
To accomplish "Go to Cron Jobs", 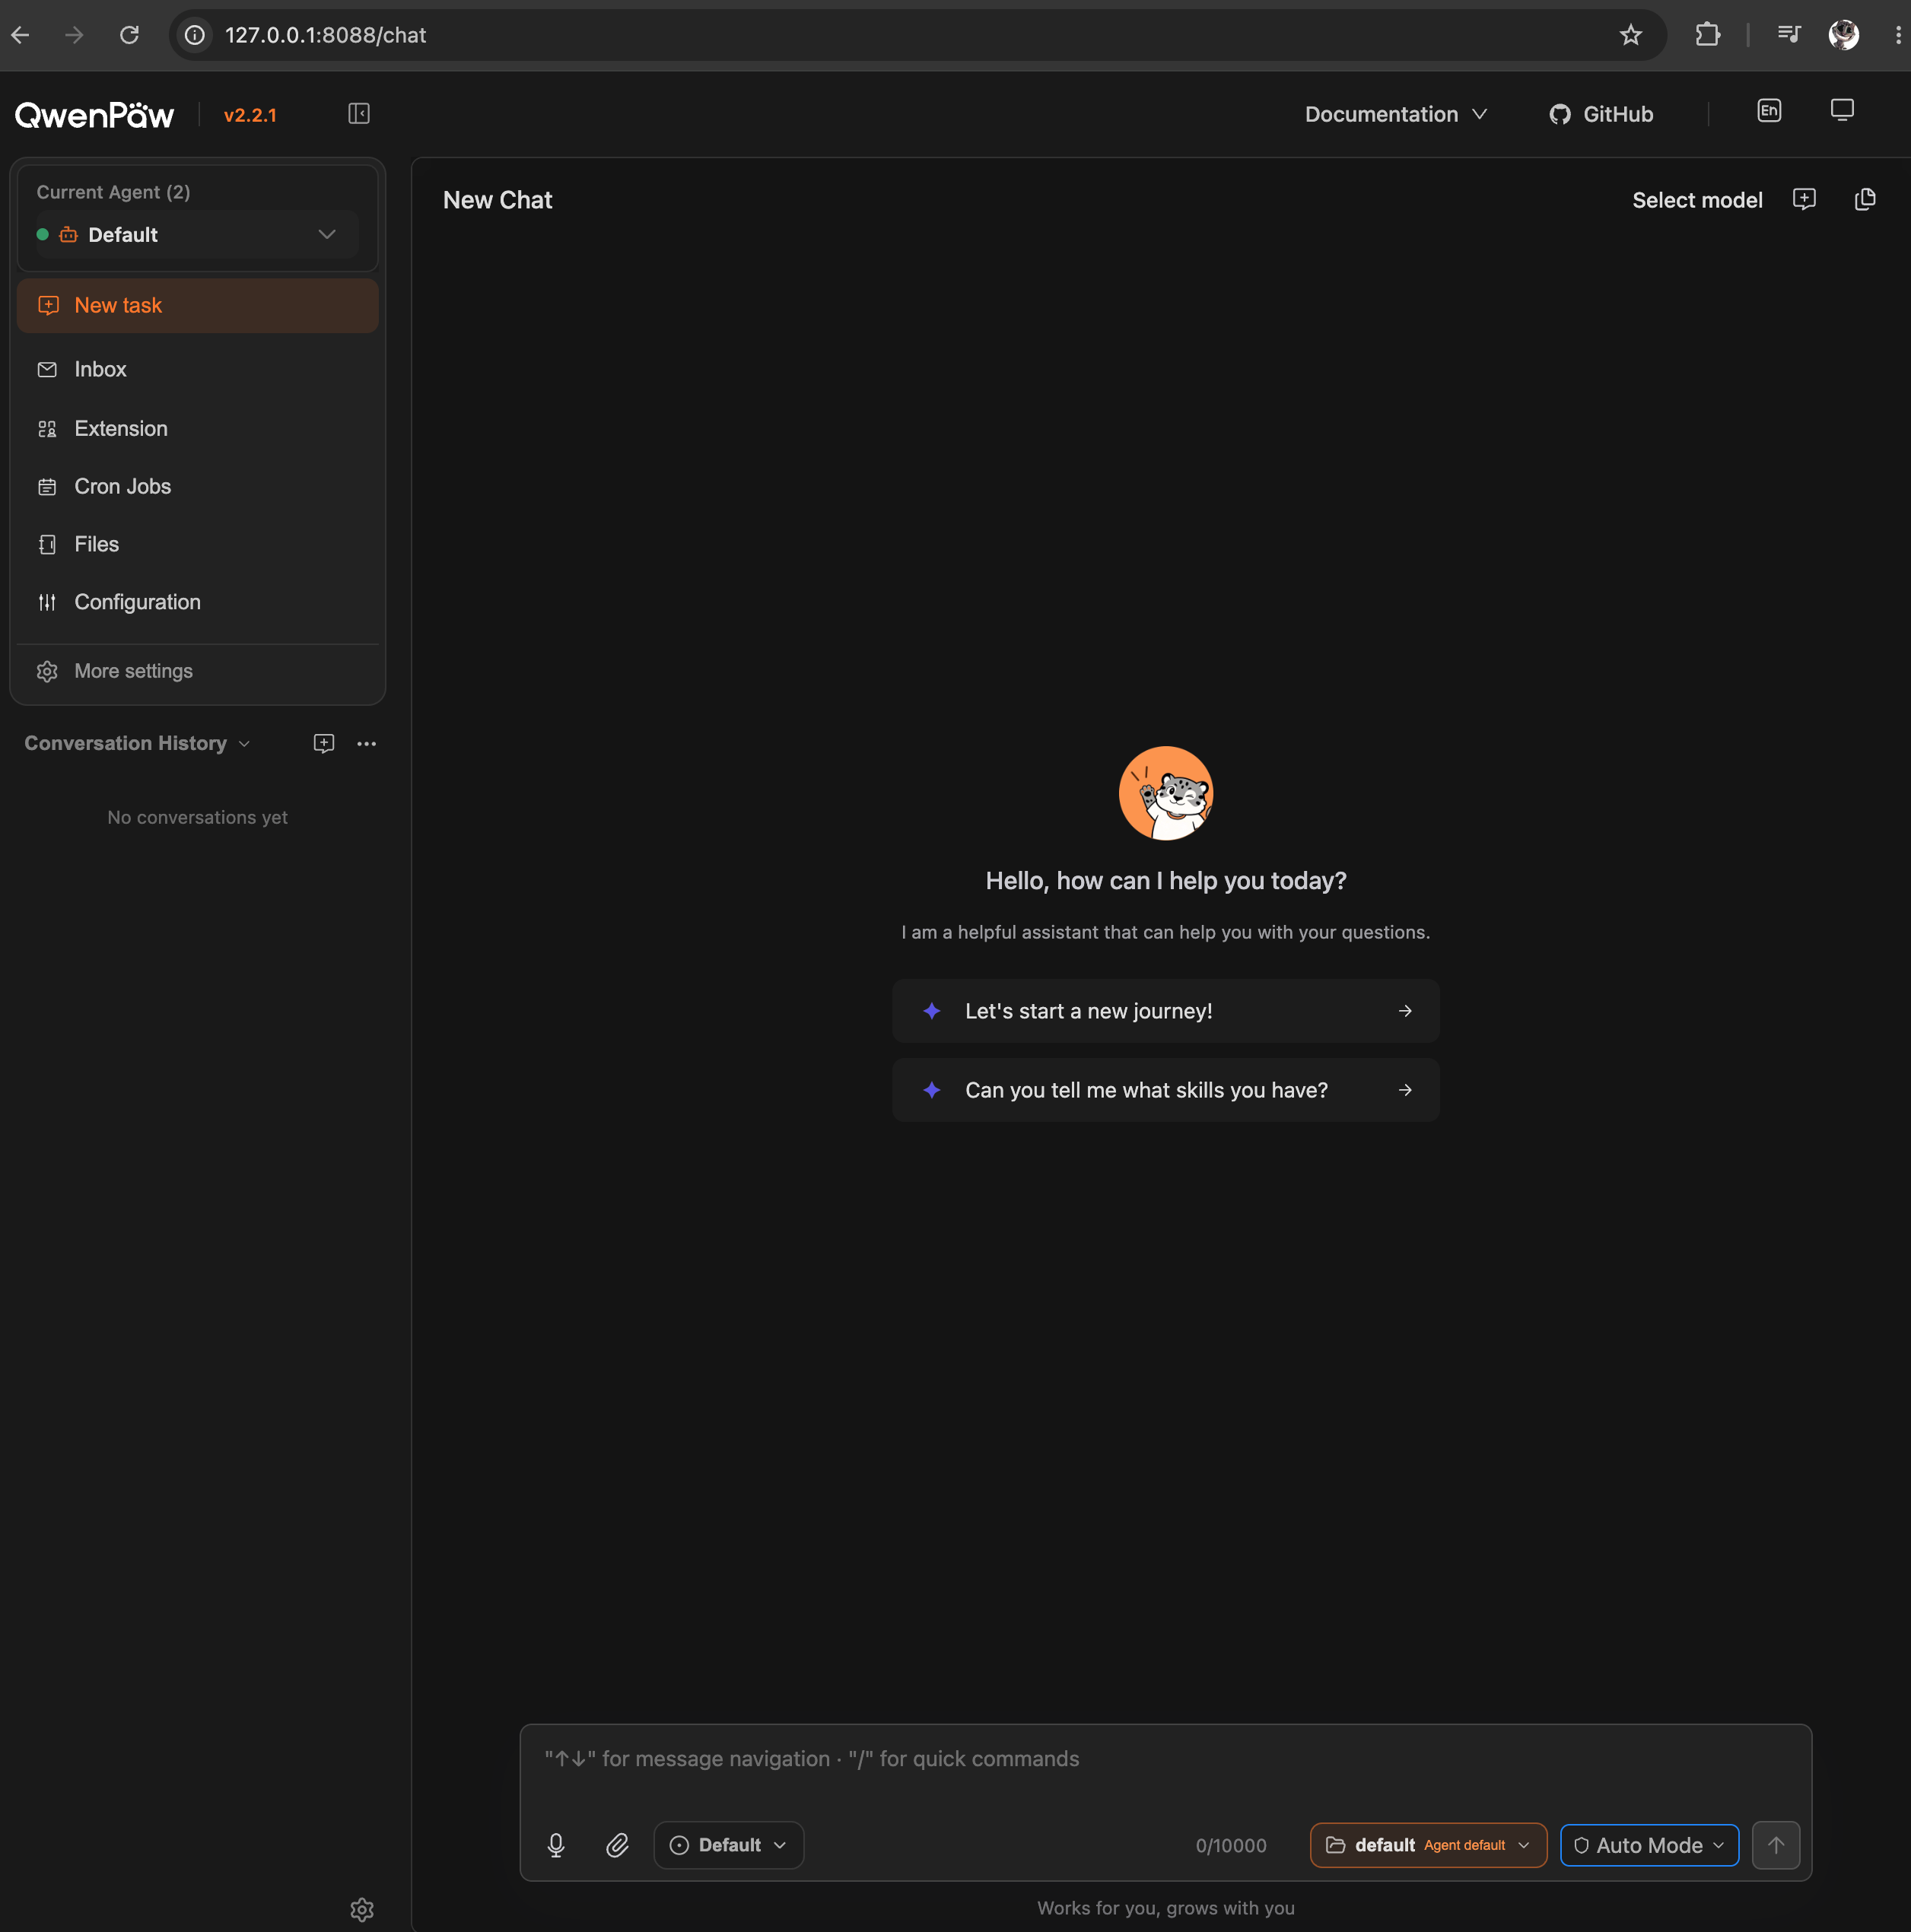I will (x=198, y=486).
